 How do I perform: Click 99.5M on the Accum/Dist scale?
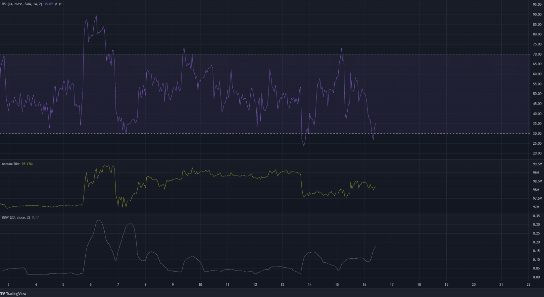pos(537,164)
